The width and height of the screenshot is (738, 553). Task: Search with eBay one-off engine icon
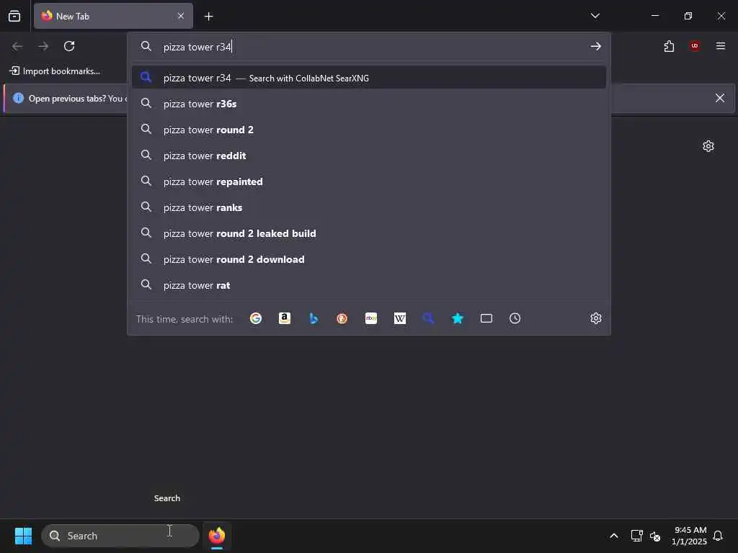371,318
